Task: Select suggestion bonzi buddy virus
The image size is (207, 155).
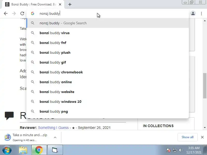Action: (108, 33)
